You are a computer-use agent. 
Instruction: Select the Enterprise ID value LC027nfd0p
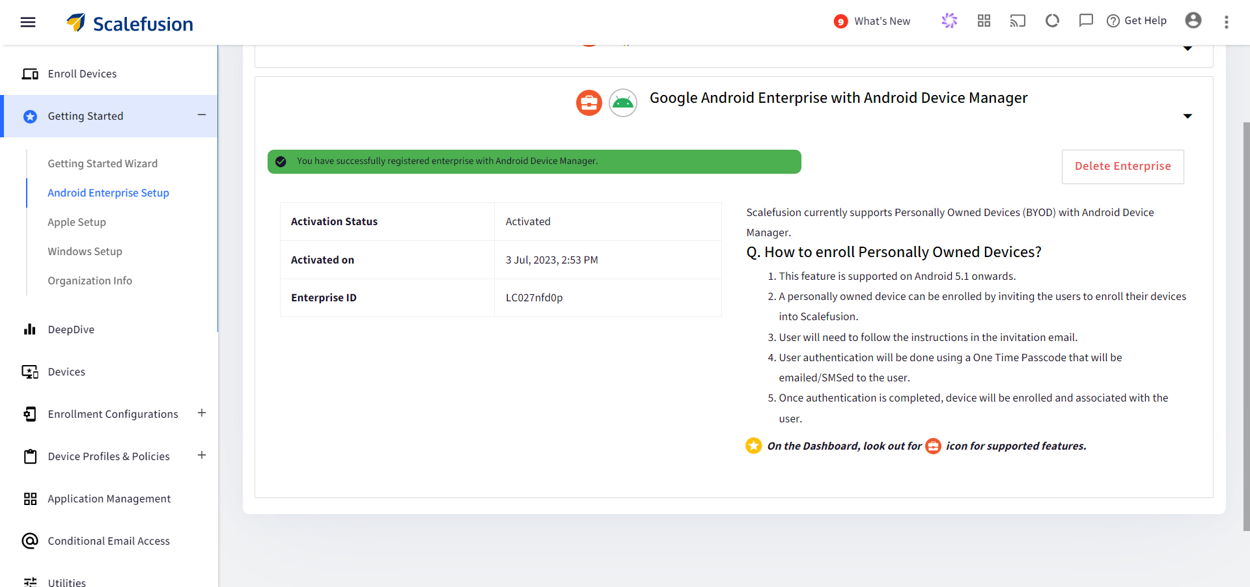click(534, 298)
